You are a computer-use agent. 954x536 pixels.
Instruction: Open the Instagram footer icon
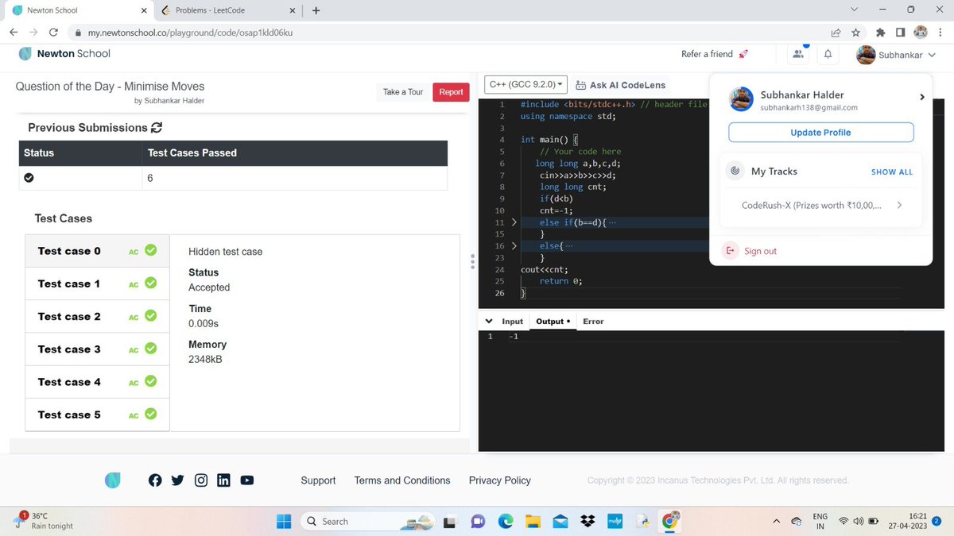pos(201,480)
